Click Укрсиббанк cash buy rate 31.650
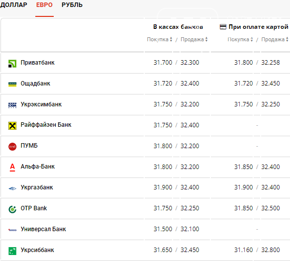The width and height of the screenshot is (290, 261). coord(163,250)
